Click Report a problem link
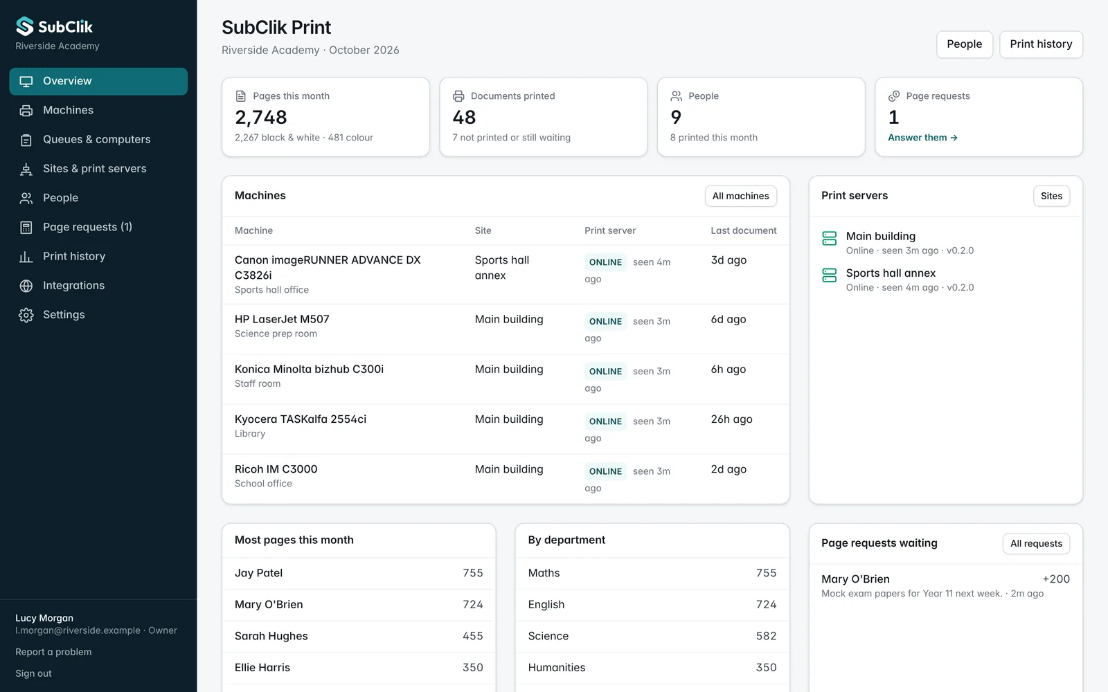 [53, 652]
